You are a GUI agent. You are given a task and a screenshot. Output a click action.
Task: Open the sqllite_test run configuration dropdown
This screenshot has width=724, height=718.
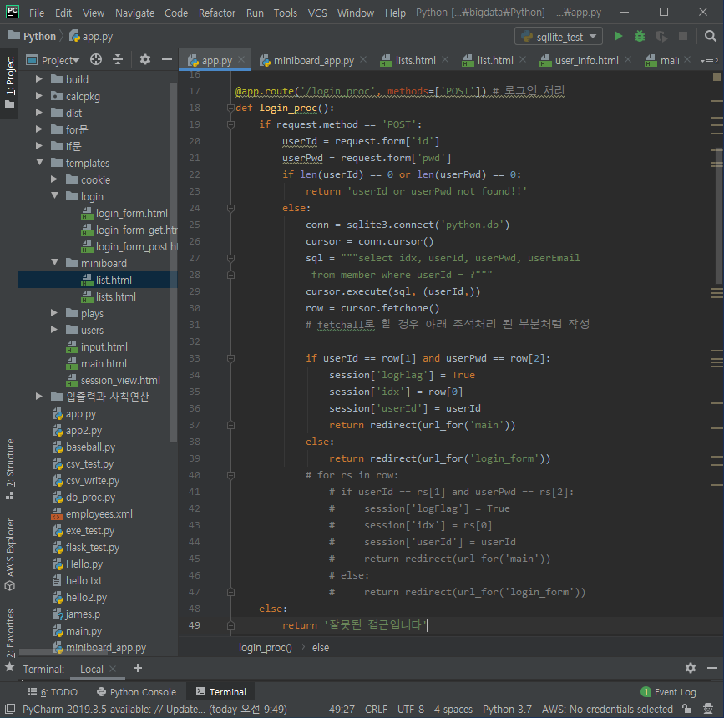(x=558, y=36)
